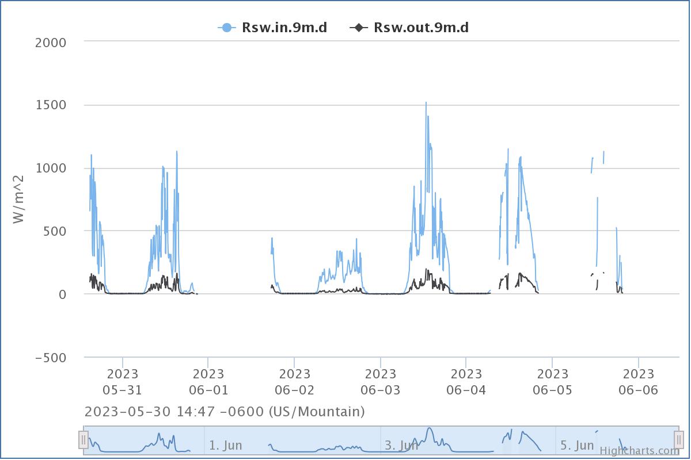Click the blue circle legend marker
The image size is (691, 460).
226,27
